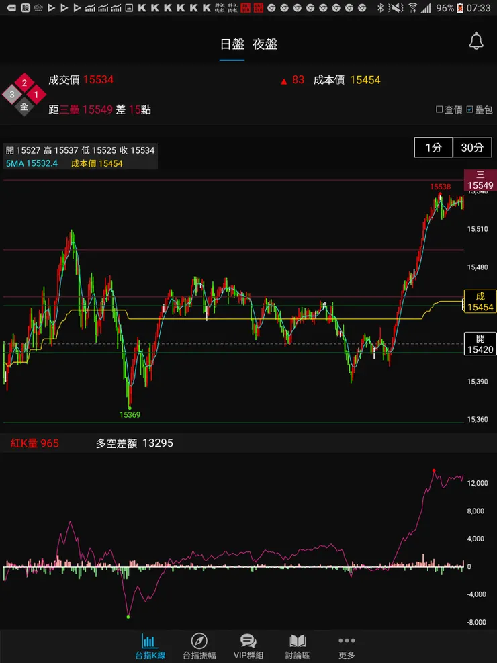Tap the 開 15420 open price tag
497x663 pixels.
(480, 344)
